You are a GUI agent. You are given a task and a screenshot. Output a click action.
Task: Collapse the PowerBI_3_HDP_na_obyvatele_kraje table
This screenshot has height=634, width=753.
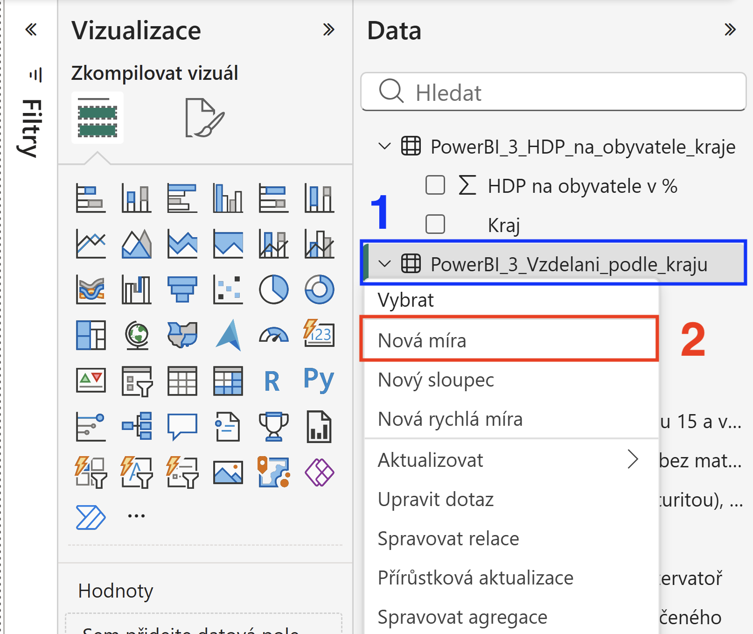click(x=384, y=146)
